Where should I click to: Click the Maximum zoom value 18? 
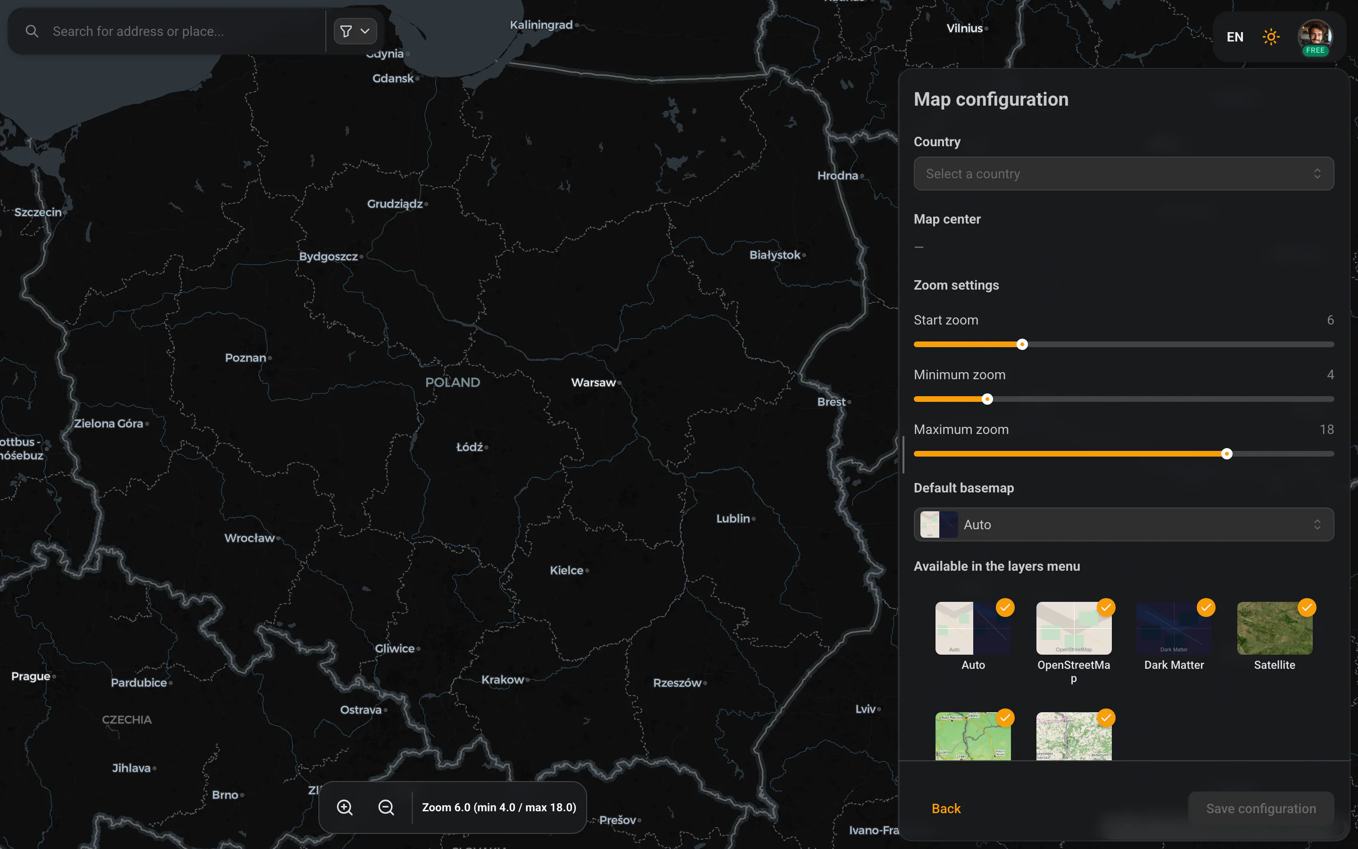(x=1326, y=430)
